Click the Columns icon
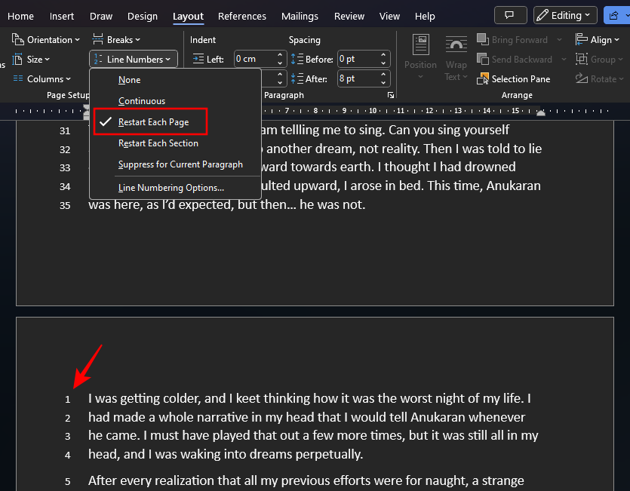This screenshot has height=491, width=630. [x=17, y=78]
